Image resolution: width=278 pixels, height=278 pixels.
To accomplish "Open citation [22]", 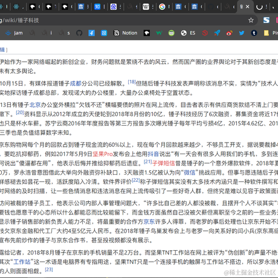I will click(136, 180).
